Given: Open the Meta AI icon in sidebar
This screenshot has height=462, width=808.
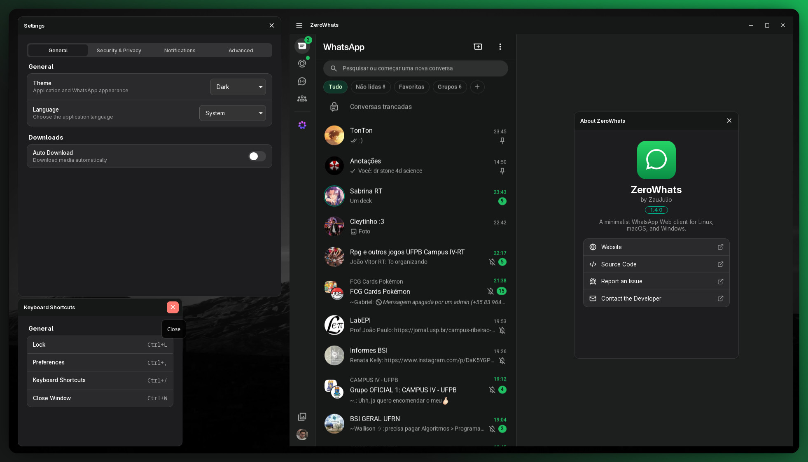Looking at the screenshot, I should coord(302,125).
